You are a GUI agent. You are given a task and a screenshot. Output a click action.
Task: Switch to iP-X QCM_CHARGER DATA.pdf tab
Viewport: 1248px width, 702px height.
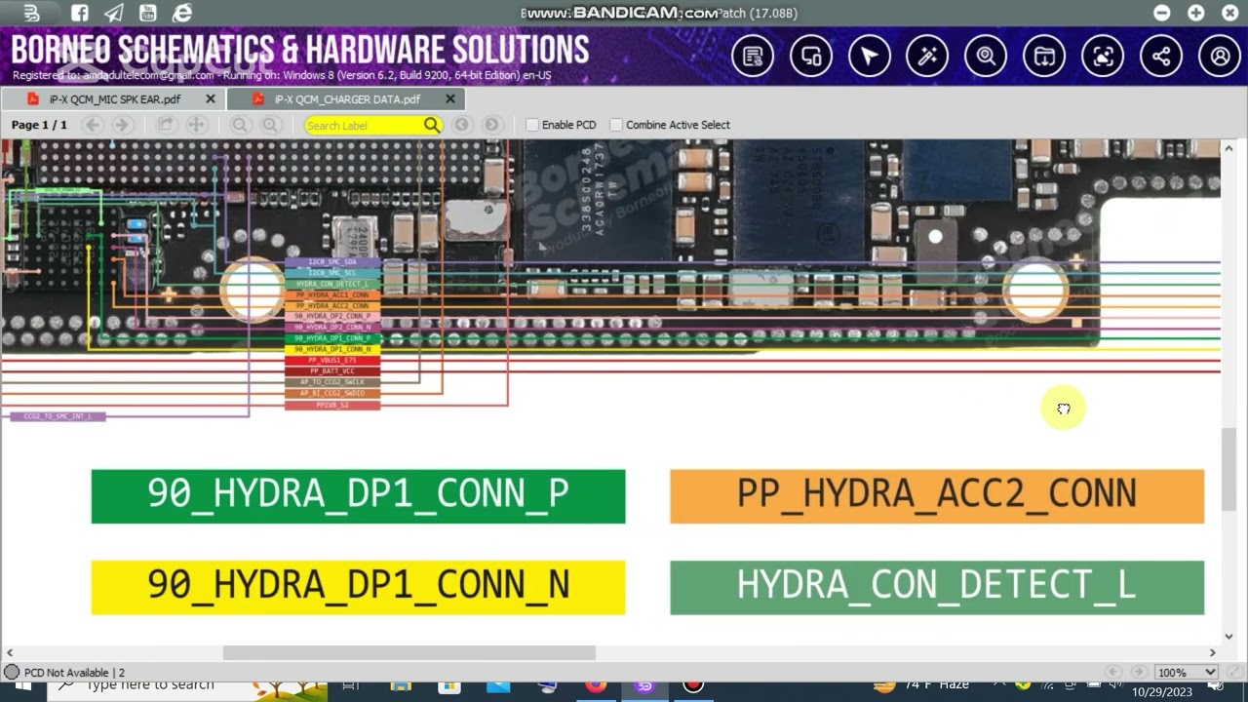pos(347,99)
